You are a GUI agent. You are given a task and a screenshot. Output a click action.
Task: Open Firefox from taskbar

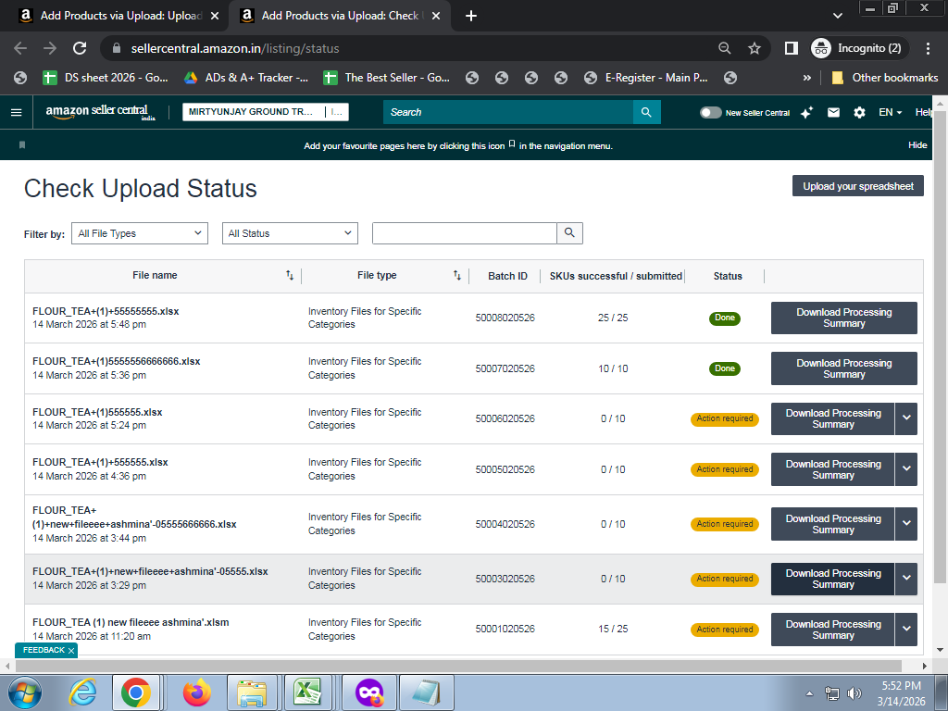click(x=196, y=692)
